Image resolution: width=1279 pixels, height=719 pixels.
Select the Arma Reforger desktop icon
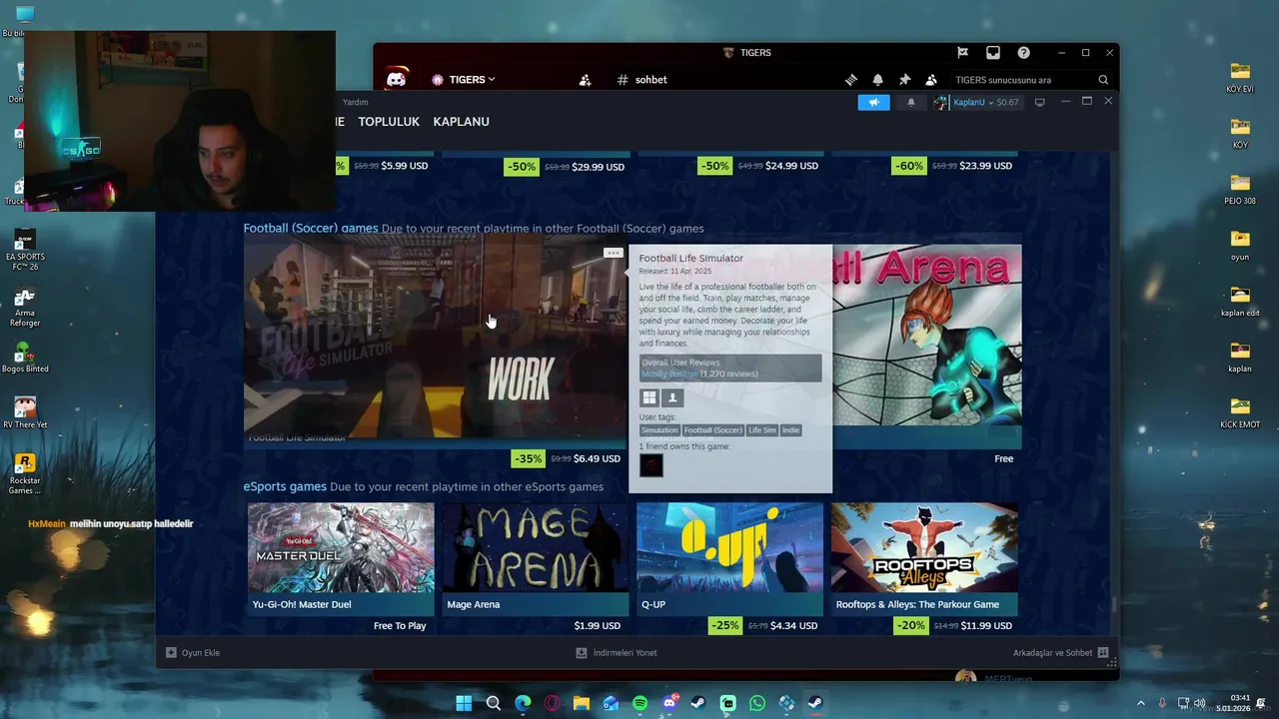tap(25, 307)
